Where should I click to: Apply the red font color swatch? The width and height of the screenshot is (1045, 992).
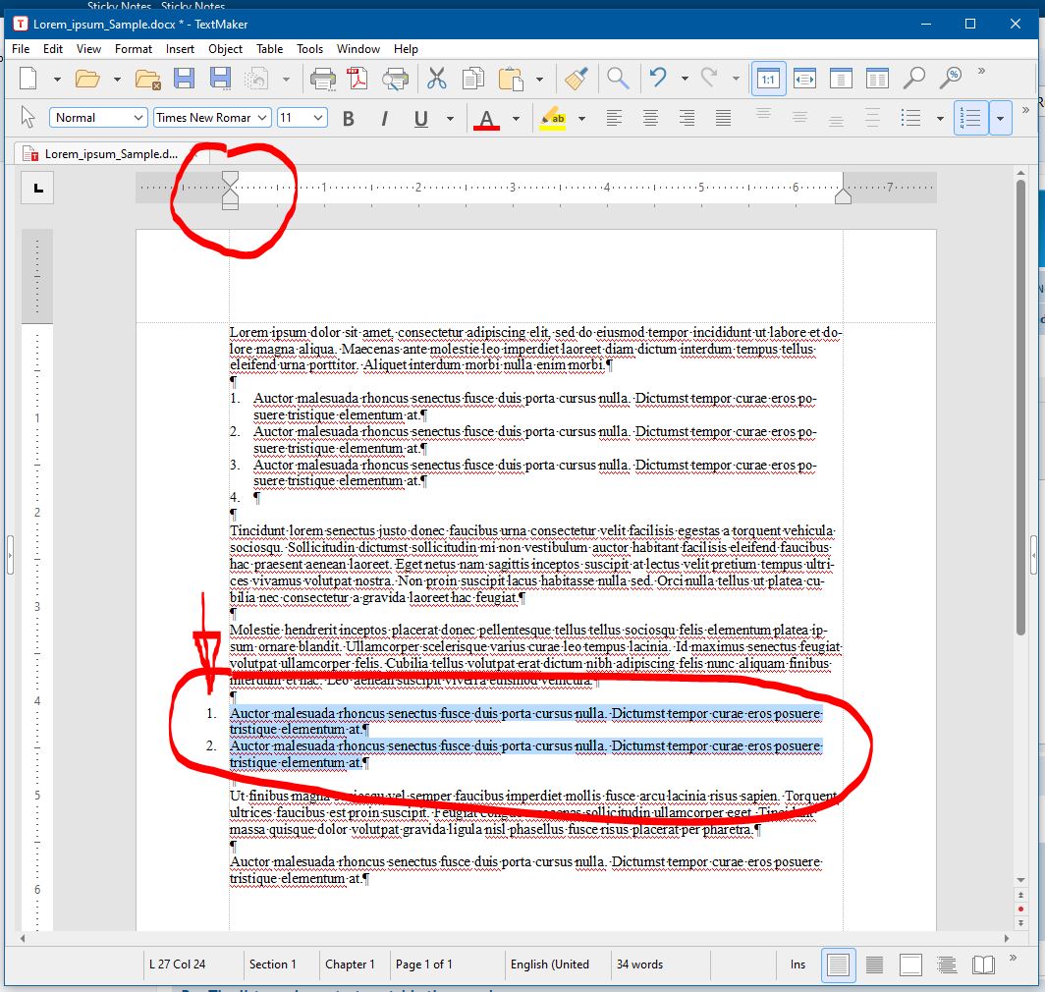[x=486, y=119]
